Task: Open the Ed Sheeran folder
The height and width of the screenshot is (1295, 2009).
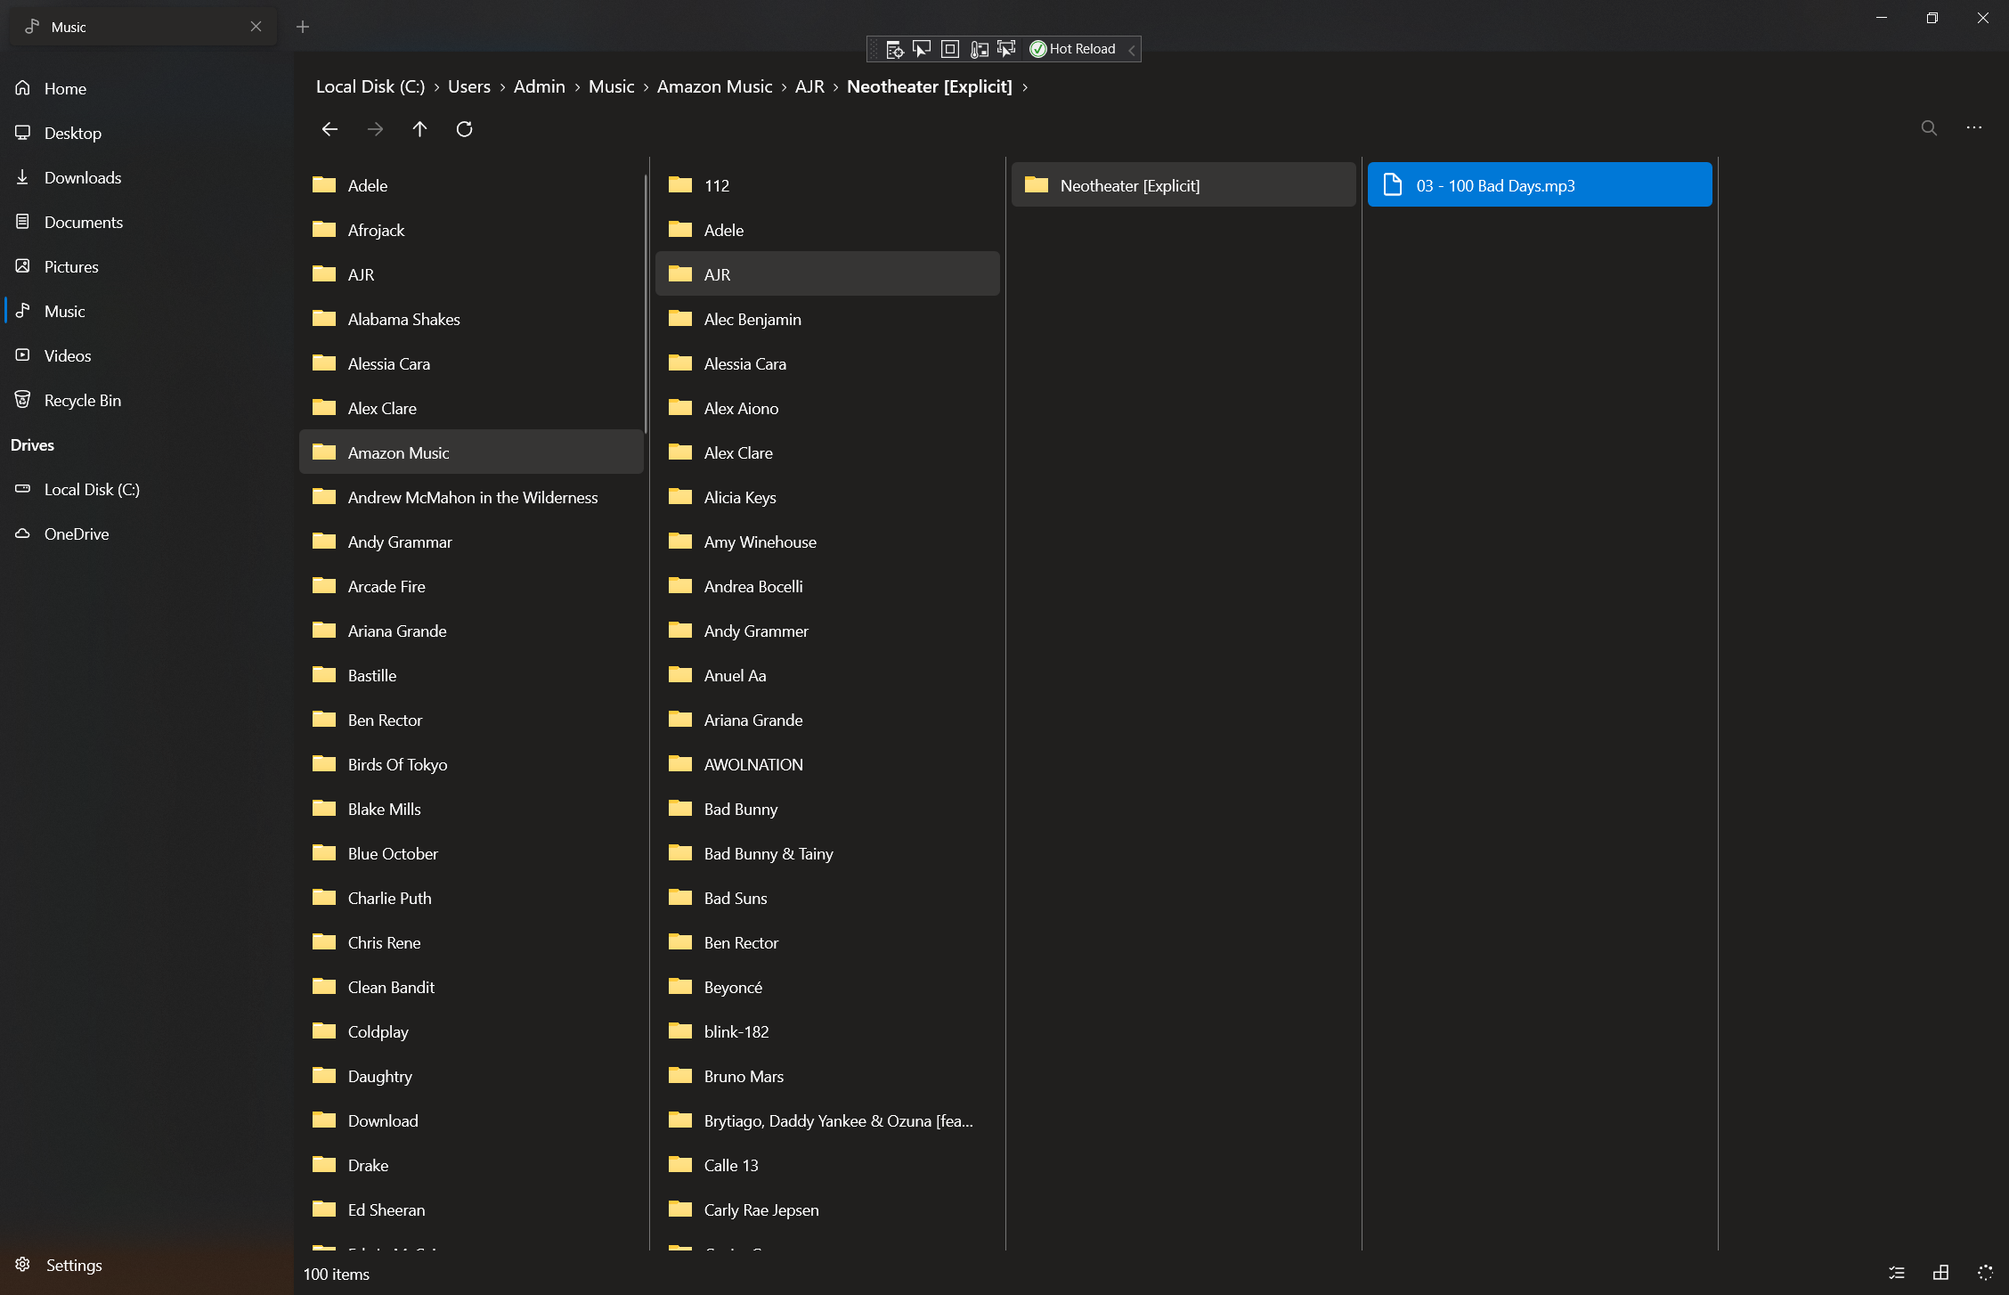Action: click(x=471, y=1209)
